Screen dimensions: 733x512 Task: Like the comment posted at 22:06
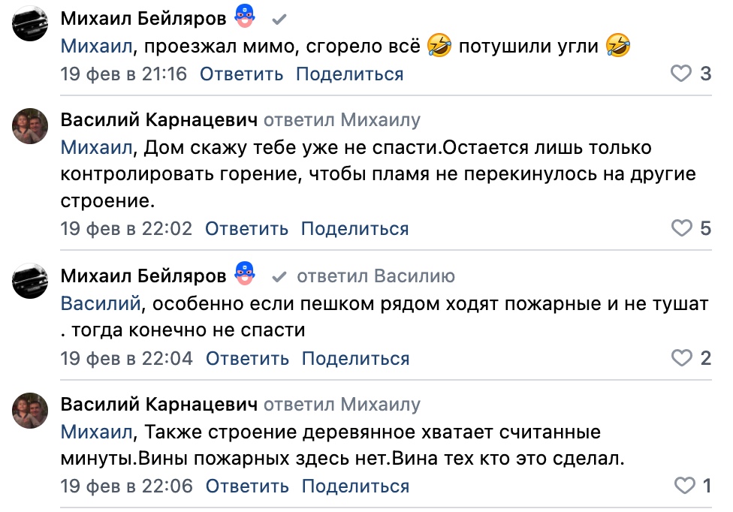pyautogui.click(x=684, y=486)
